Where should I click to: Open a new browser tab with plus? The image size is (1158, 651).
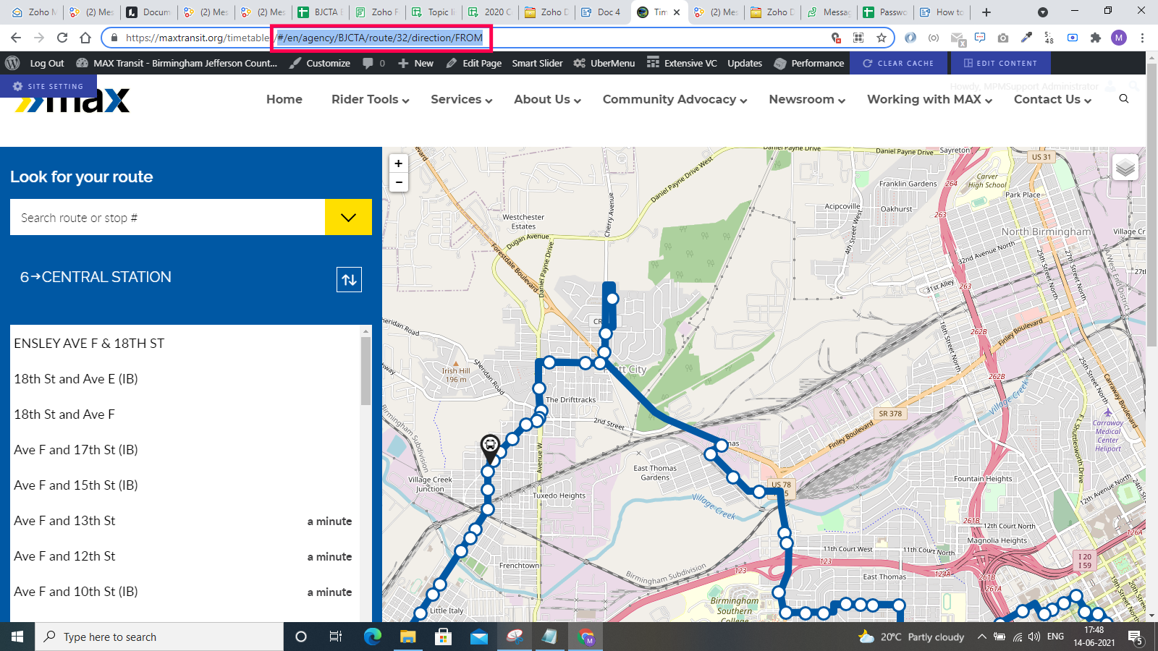(986, 12)
